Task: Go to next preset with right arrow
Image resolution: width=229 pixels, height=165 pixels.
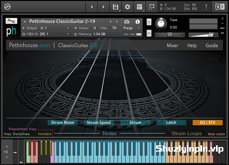Action: [103, 7]
